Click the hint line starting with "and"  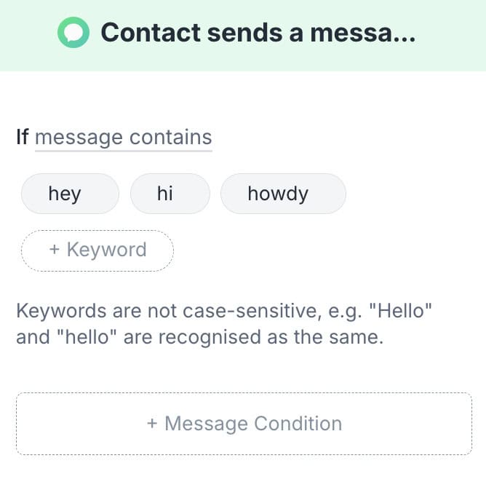(x=199, y=339)
